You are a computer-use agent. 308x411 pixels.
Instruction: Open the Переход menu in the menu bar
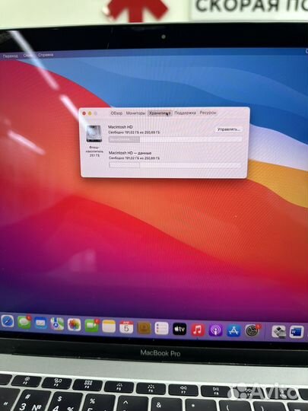click(10, 56)
